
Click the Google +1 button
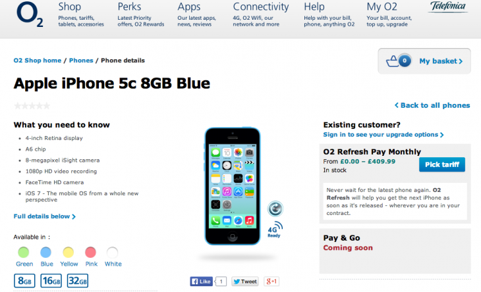(271, 281)
